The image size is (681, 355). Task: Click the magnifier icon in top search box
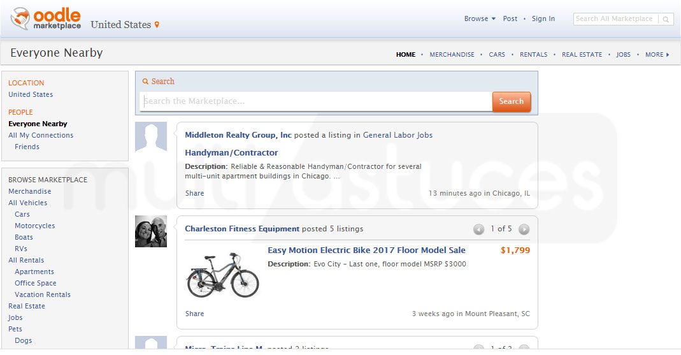coord(666,19)
